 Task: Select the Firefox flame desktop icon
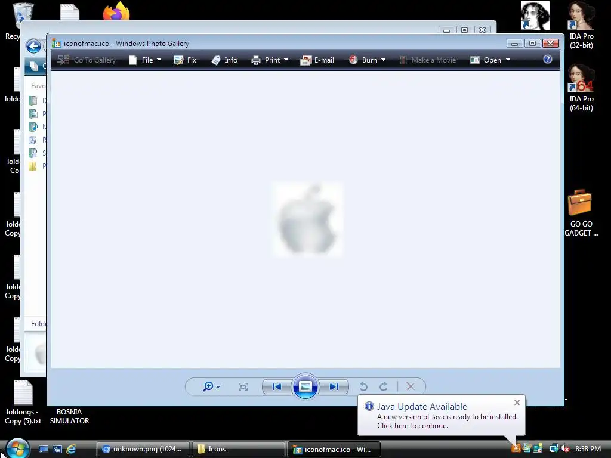tap(116, 11)
